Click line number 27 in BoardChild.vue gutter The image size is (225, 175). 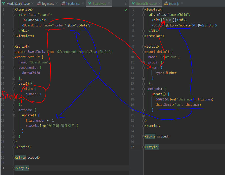(132, 147)
